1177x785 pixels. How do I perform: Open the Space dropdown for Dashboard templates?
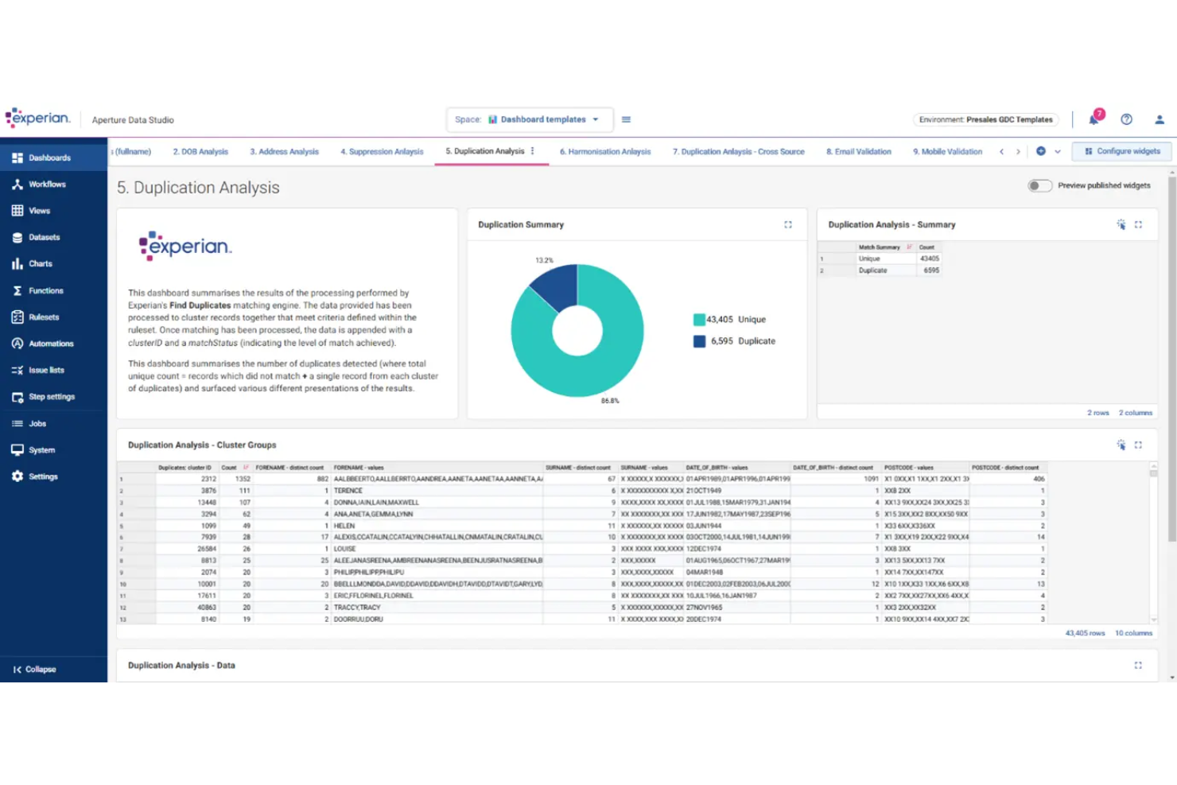pyautogui.click(x=596, y=119)
